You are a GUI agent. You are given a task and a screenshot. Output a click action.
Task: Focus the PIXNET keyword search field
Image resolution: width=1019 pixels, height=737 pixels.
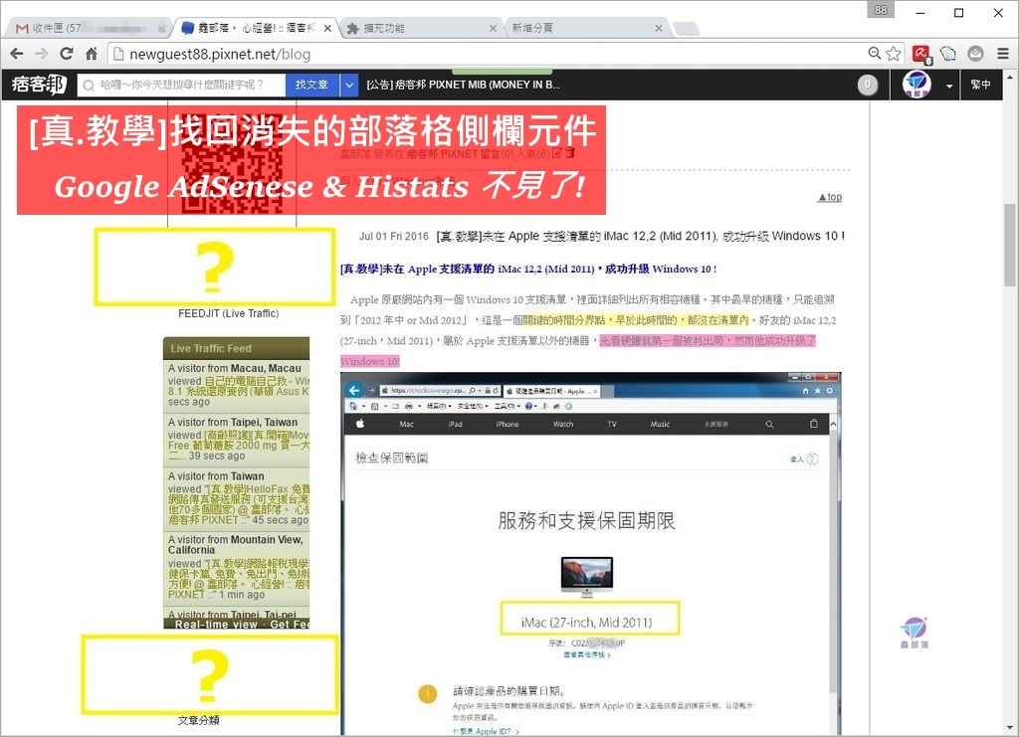[x=182, y=86]
